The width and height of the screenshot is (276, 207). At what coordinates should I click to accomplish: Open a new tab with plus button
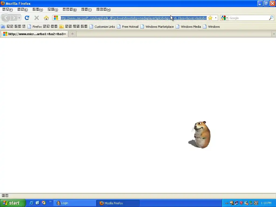pos(72,34)
